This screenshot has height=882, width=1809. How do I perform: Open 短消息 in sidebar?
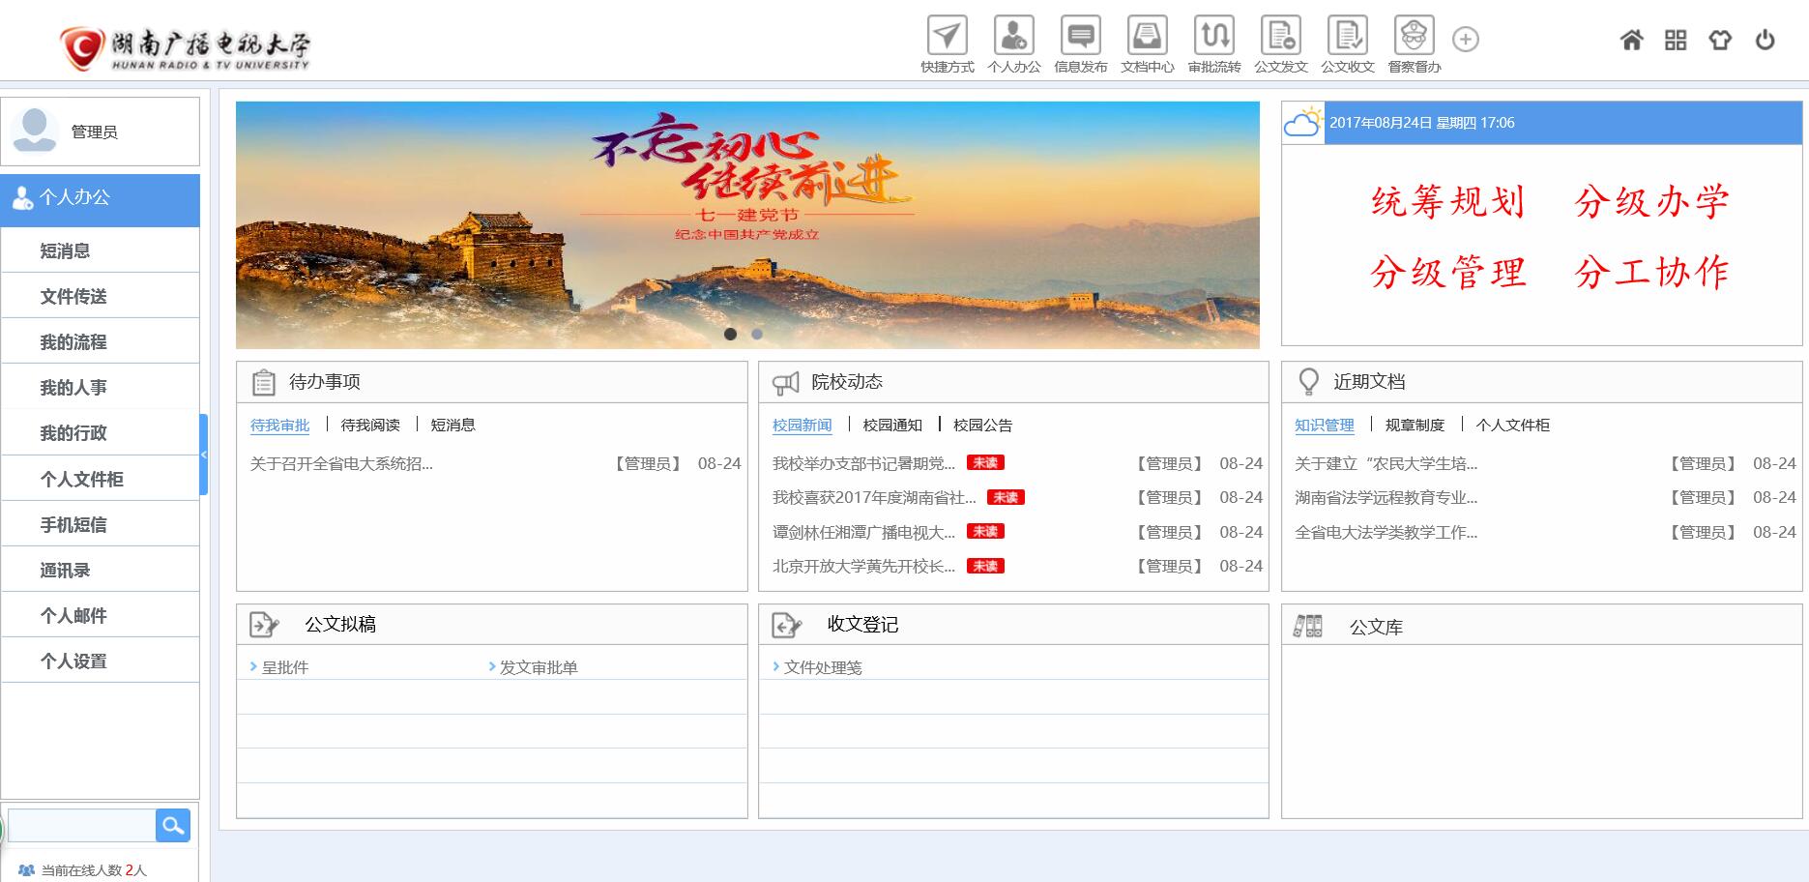point(101,250)
